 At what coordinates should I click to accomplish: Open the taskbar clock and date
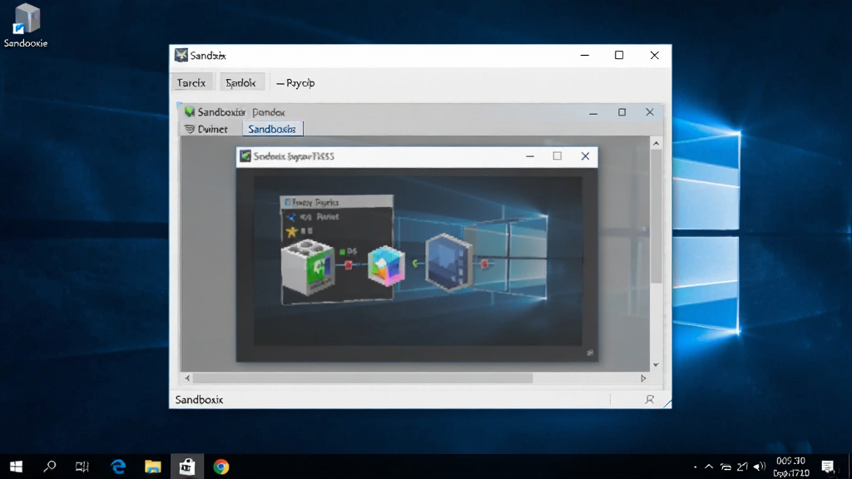point(791,467)
